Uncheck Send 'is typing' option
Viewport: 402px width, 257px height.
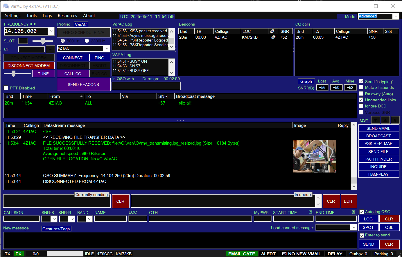pyautogui.click(x=361, y=81)
